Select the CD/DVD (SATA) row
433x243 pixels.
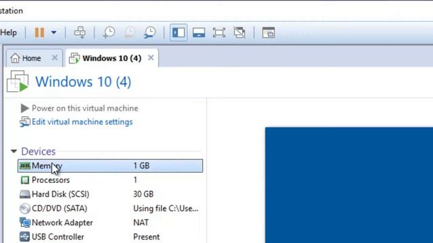coord(110,209)
